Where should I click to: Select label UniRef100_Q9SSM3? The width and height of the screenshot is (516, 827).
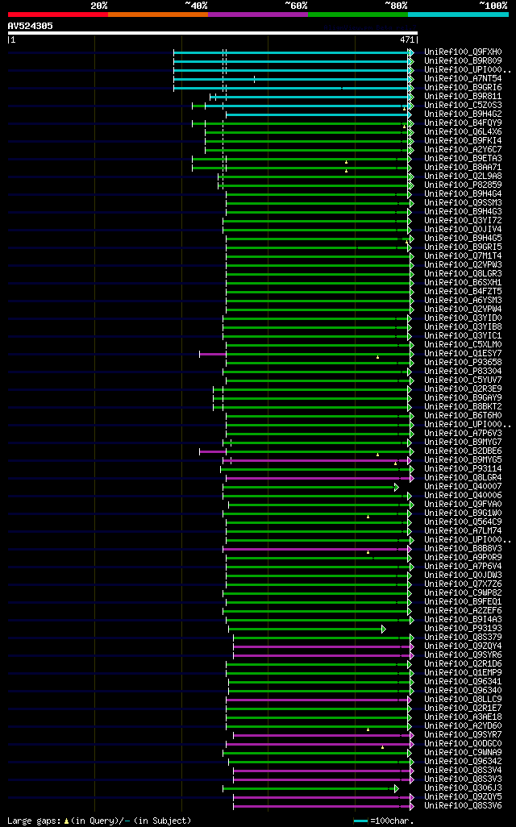463,203
